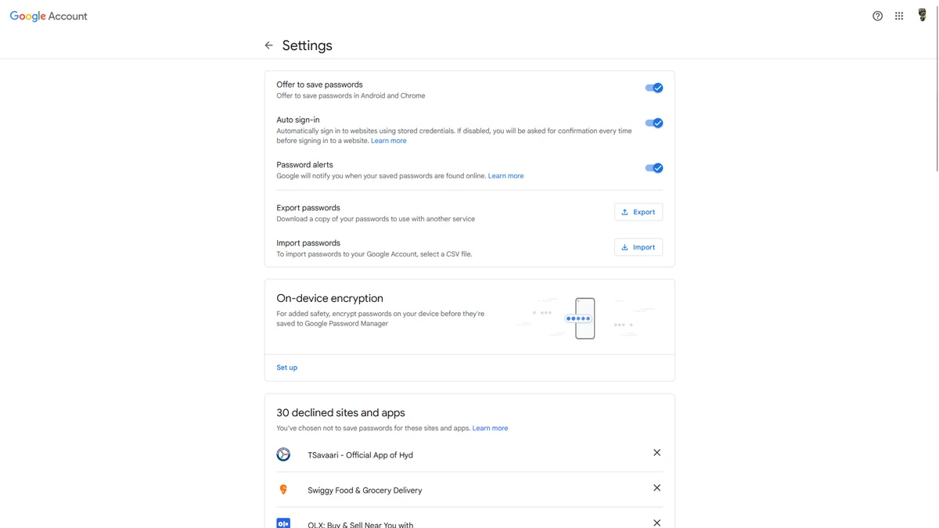Click the On-device encryption heading

tap(329, 298)
